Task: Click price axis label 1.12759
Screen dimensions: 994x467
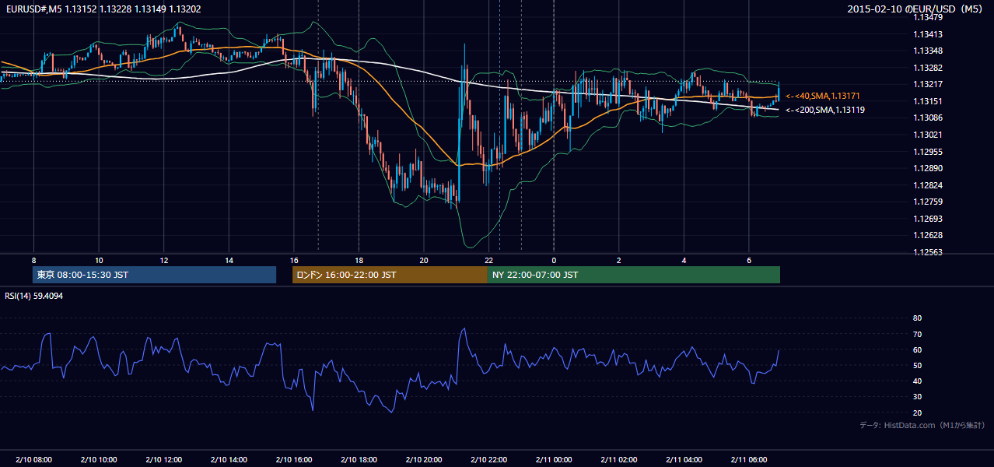Action: click(x=928, y=202)
